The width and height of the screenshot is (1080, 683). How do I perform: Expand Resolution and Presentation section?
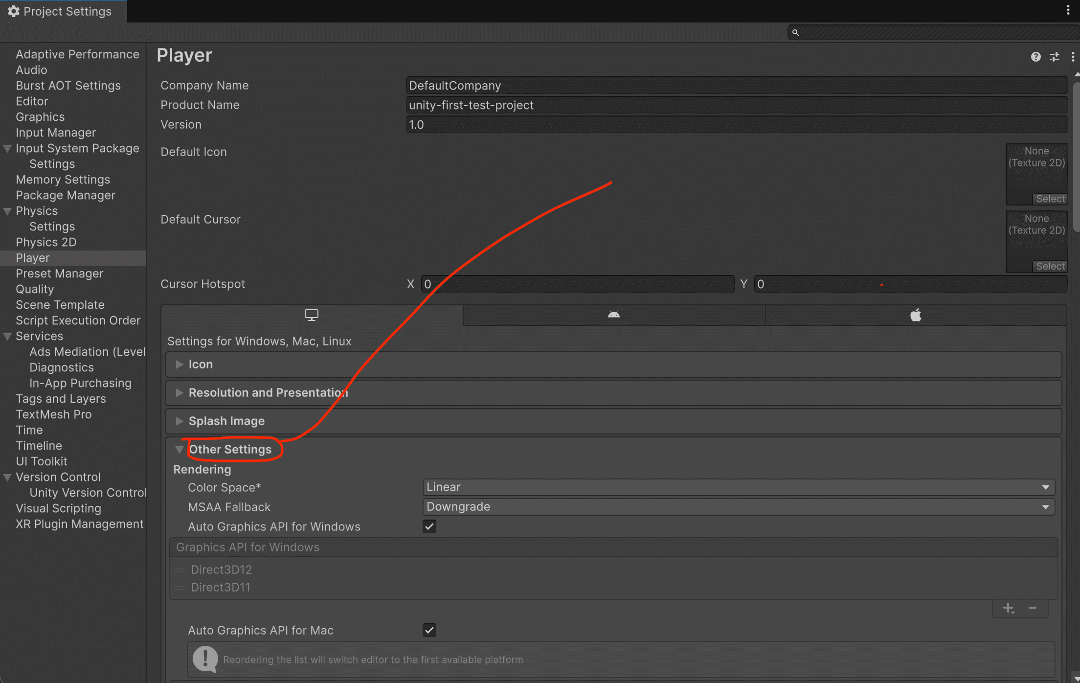(614, 393)
